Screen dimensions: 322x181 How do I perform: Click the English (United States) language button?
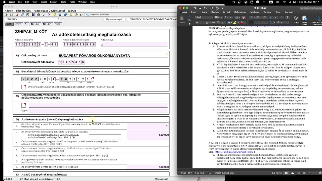pos(225,173)
